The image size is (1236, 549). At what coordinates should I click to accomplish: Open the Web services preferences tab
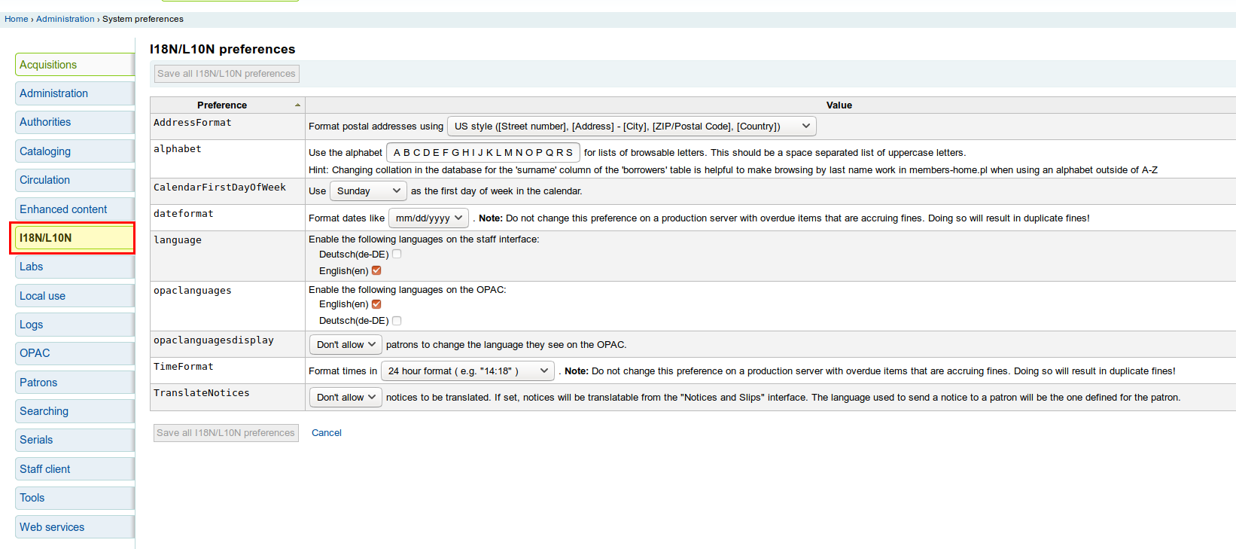coord(75,527)
